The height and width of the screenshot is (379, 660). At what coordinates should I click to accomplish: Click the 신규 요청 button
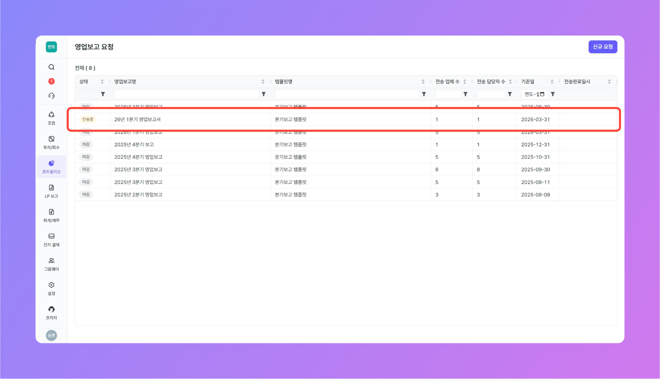pos(603,47)
